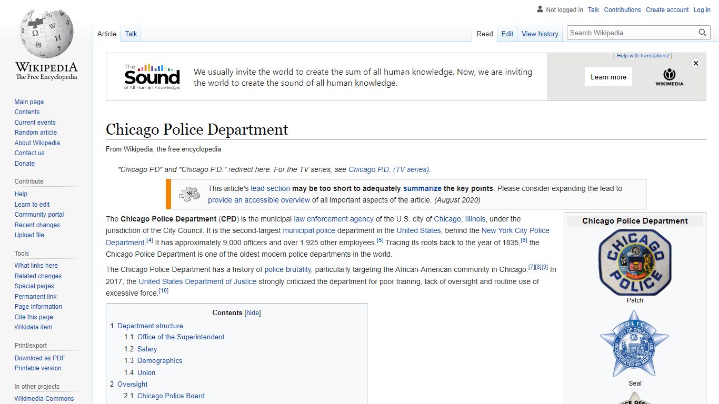Image resolution: width=719 pixels, height=404 pixels.
Task: Open Learn to edit link
Action: pos(32,205)
